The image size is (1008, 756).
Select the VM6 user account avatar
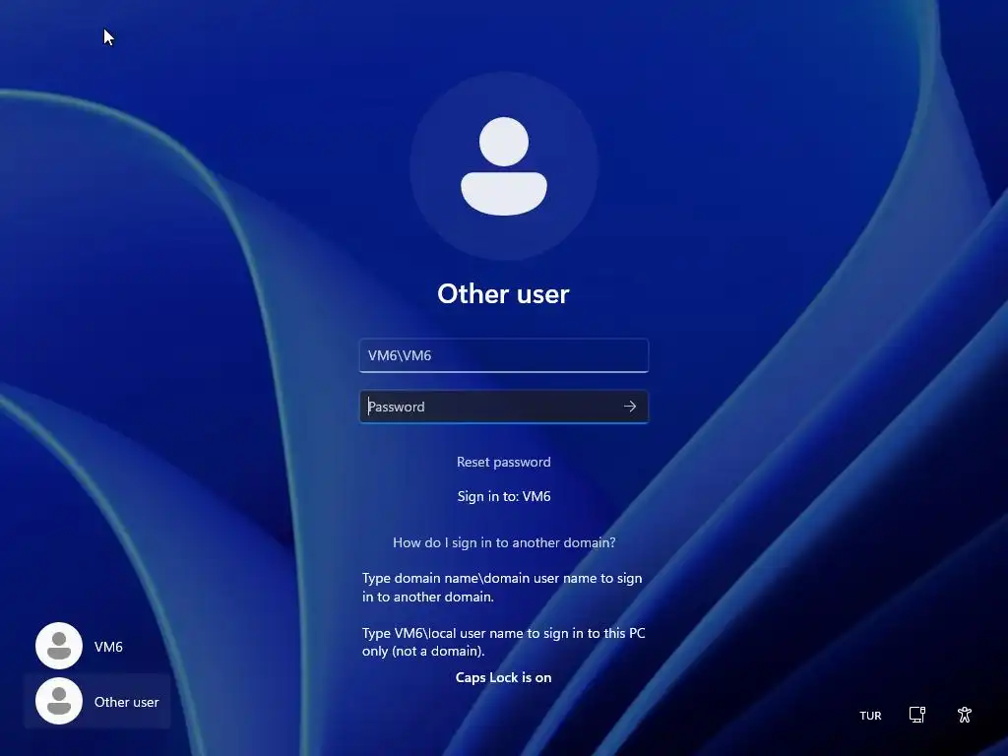[x=59, y=646]
